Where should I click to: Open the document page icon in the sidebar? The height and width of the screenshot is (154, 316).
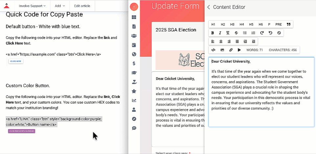pos(134,27)
